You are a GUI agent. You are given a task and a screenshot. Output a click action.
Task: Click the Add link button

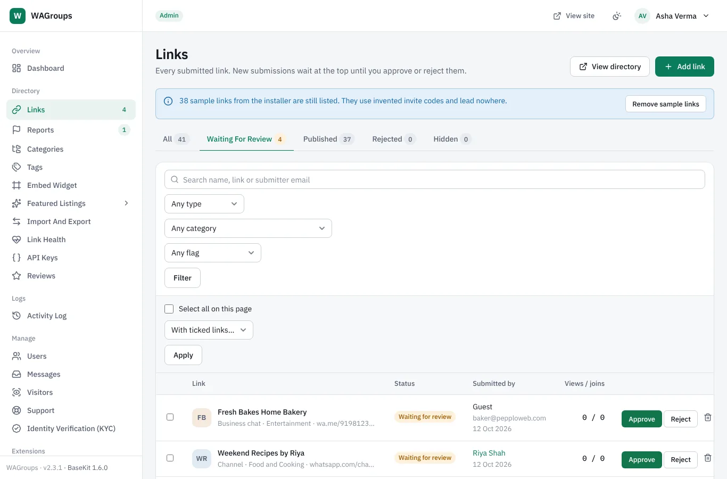click(684, 67)
